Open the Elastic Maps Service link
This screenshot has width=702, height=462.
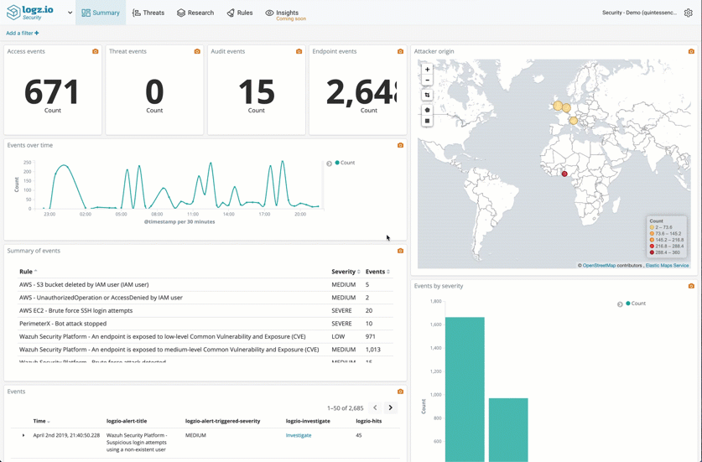[667, 266]
